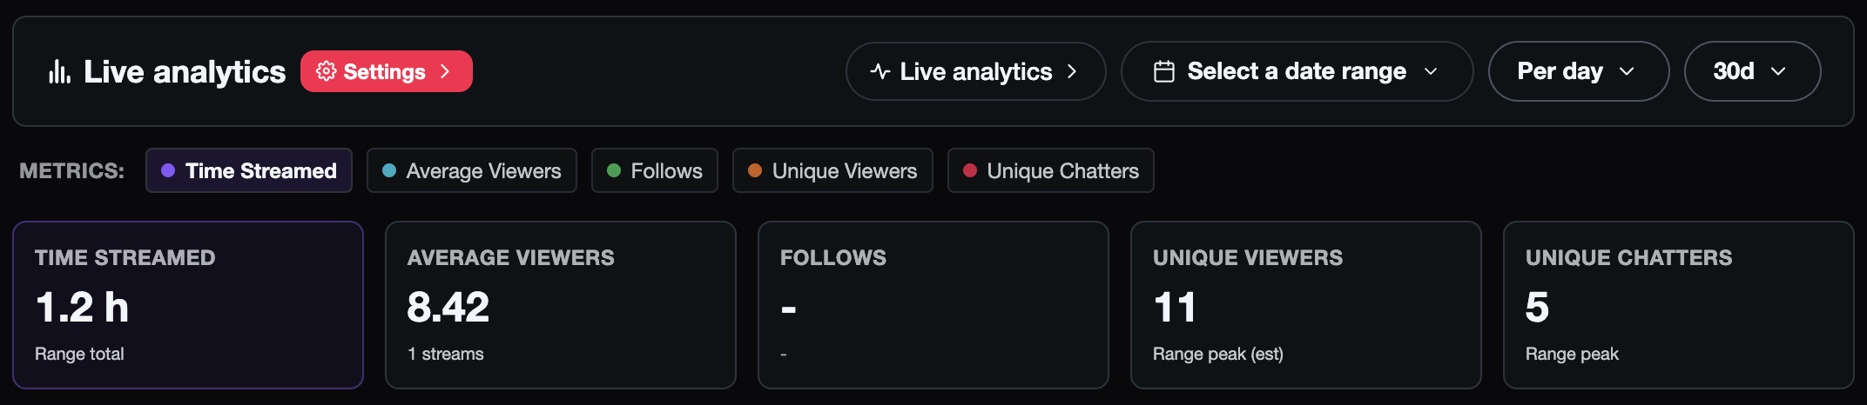Click the bar chart icon beside Live analytics title
The width and height of the screenshot is (1867, 405).
[59, 71]
